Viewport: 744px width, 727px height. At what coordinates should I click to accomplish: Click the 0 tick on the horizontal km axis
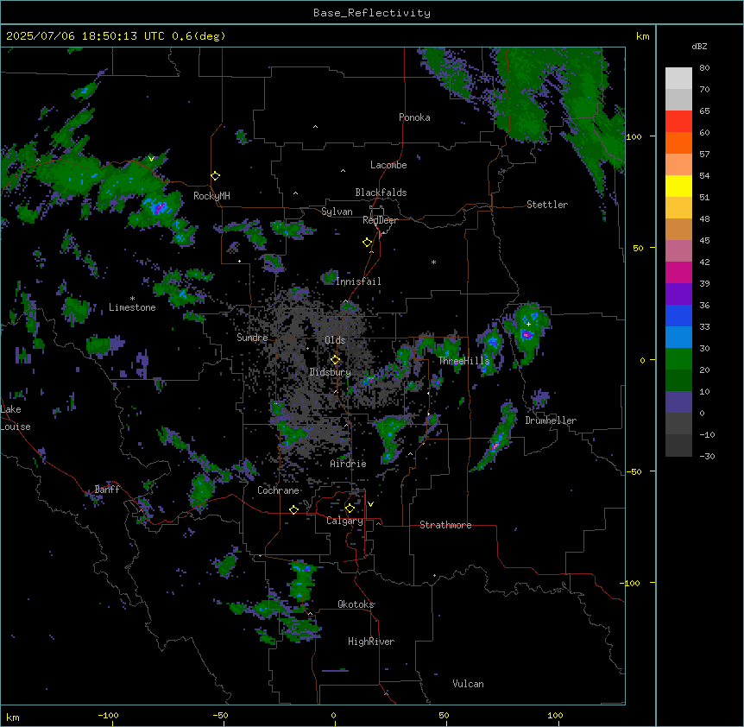333,715
